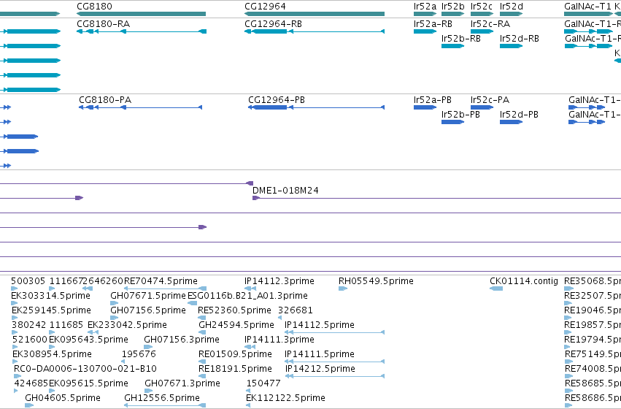Select the GalNAc-T1 gene label
Screen dimensions: 621x409
(587, 7)
